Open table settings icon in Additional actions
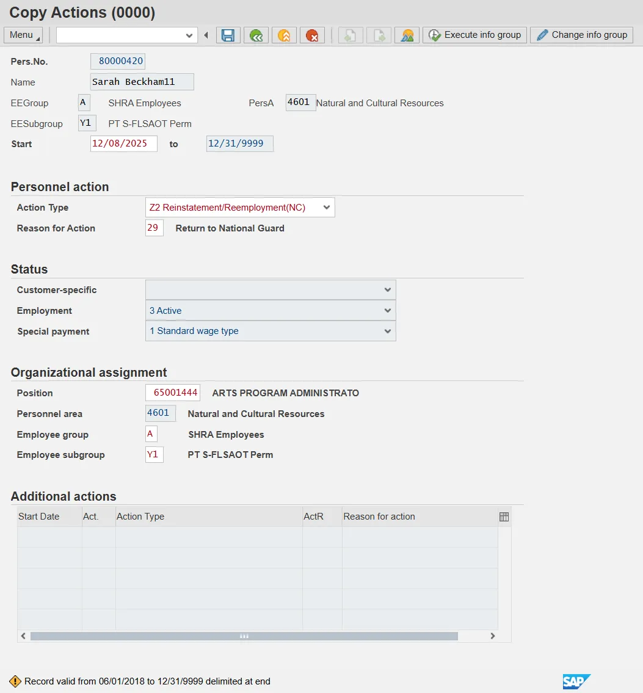This screenshot has height=693, width=643. [504, 517]
